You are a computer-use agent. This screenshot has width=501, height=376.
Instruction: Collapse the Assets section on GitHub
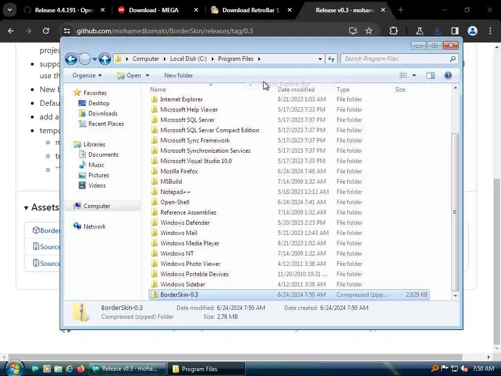click(26, 208)
